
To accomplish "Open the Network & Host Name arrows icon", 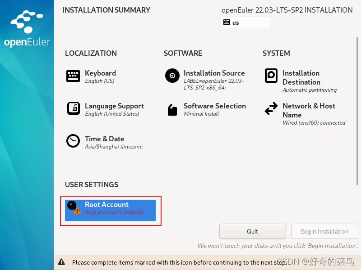I will [271, 108].
